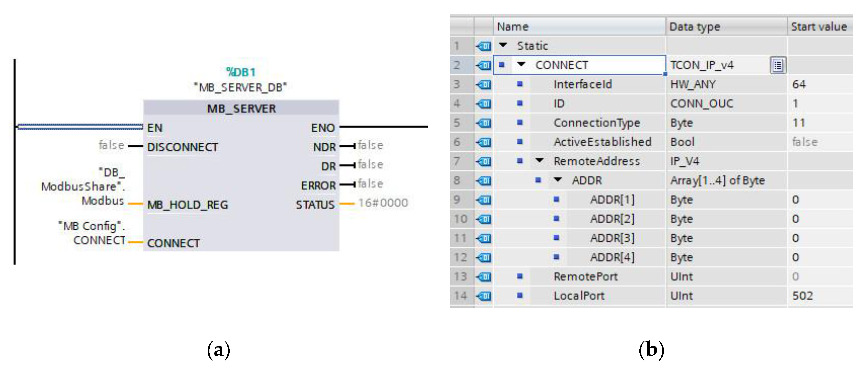This screenshot has height=368, width=865.
Task: Click the blue square marker next to ActiveEstablished
Action: pyautogui.click(x=520, y=142)
